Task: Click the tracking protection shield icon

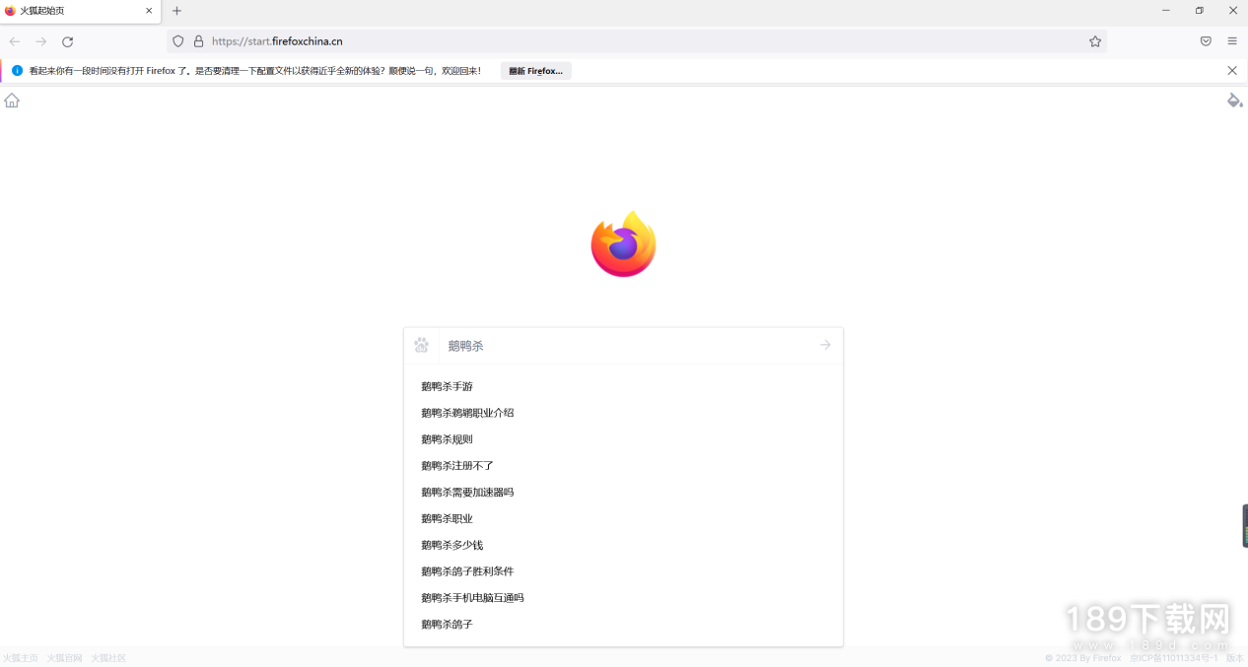Action: click(x=178, y=41)
